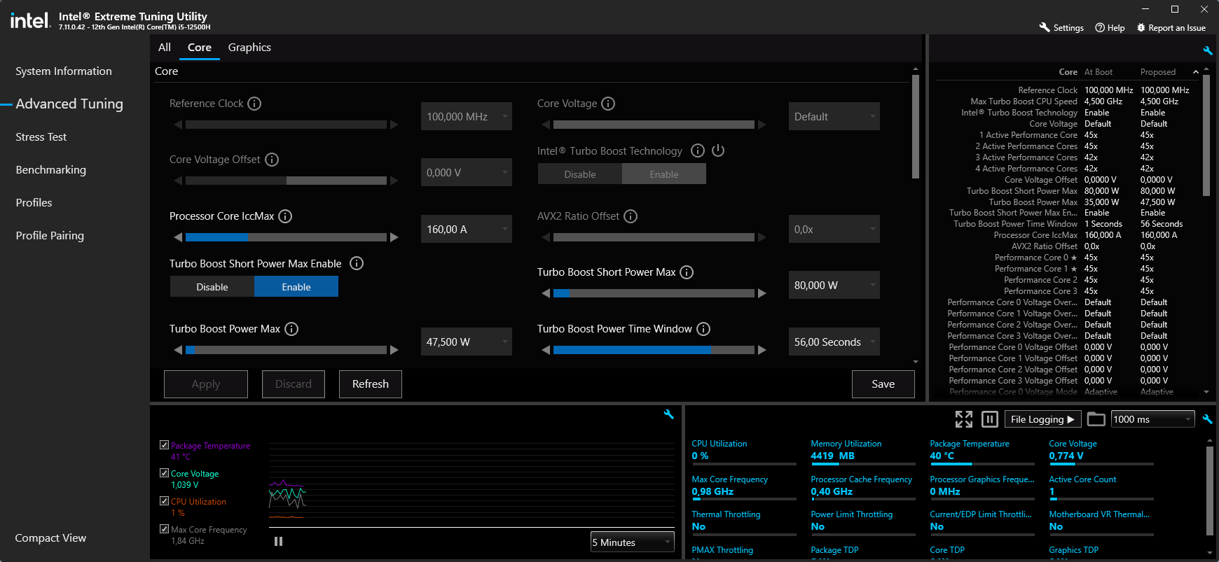Disable Turbo Boost Short Power Max
1219x562 pixels.
pos(212,286)
